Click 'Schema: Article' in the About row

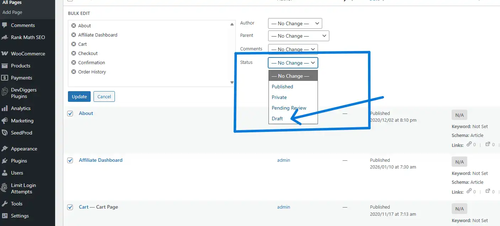pos(468,135)
